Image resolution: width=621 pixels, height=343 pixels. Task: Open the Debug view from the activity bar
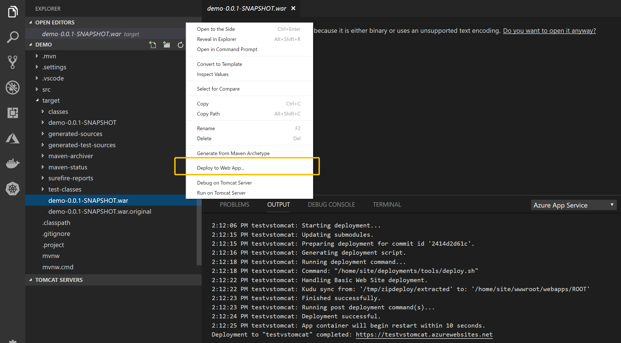coord(12,88)
